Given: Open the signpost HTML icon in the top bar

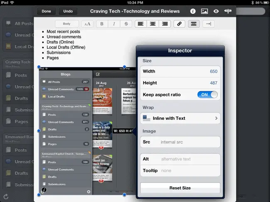Looking at the screenshot, I should pos(228,11).
